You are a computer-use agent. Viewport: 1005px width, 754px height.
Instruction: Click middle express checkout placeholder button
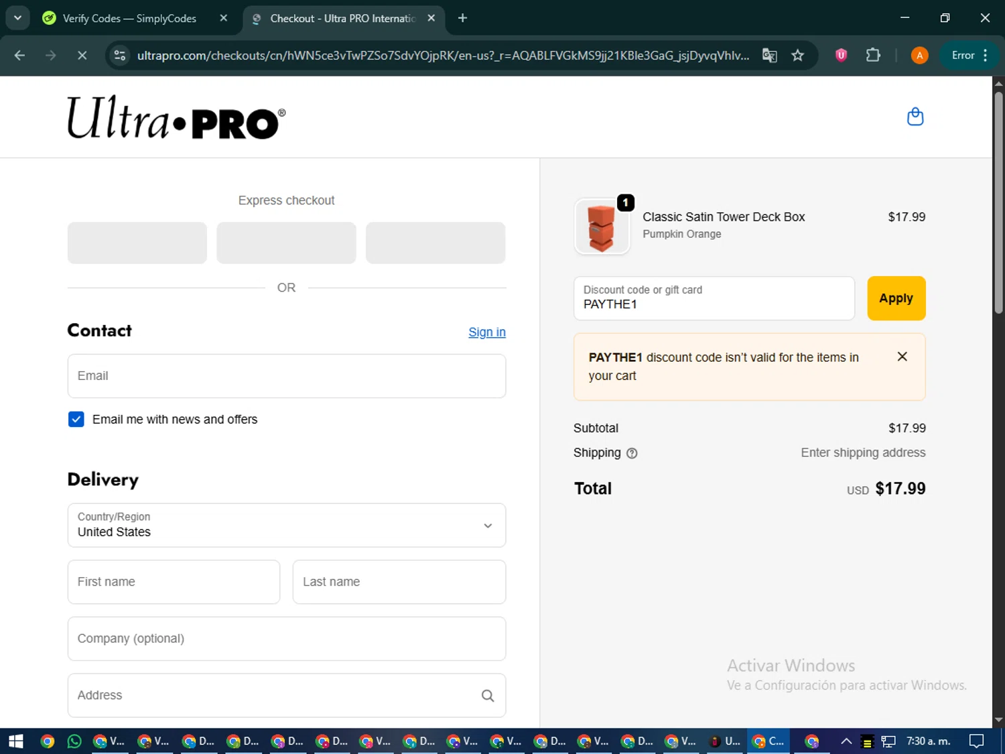(x=286, y=243)
